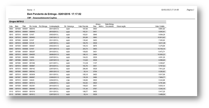
Task: Click delay days value '0893'
Action: [x=95, y=37]
